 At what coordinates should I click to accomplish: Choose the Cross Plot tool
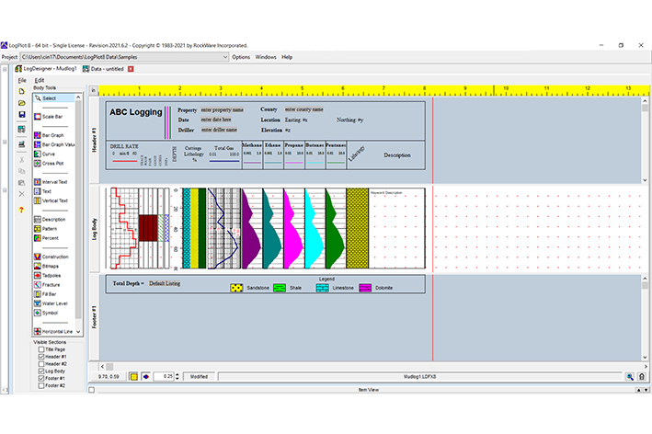[52, 163]
